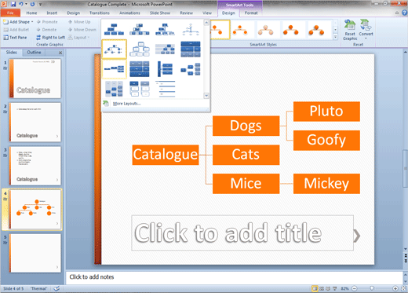The width and height of the screenshot is (408, 293).
Task: Open the Convert SmartArt button
Action: coord(366,29)
